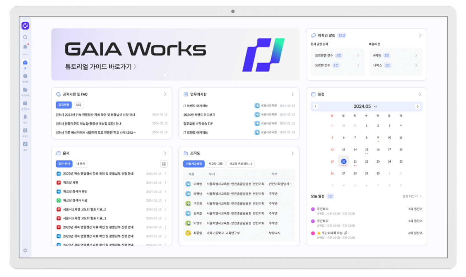This screenshot has width=466, height=277.
Task: Select date 9 in the calendar
Action: pyautogui.click(x=378, y=137)
